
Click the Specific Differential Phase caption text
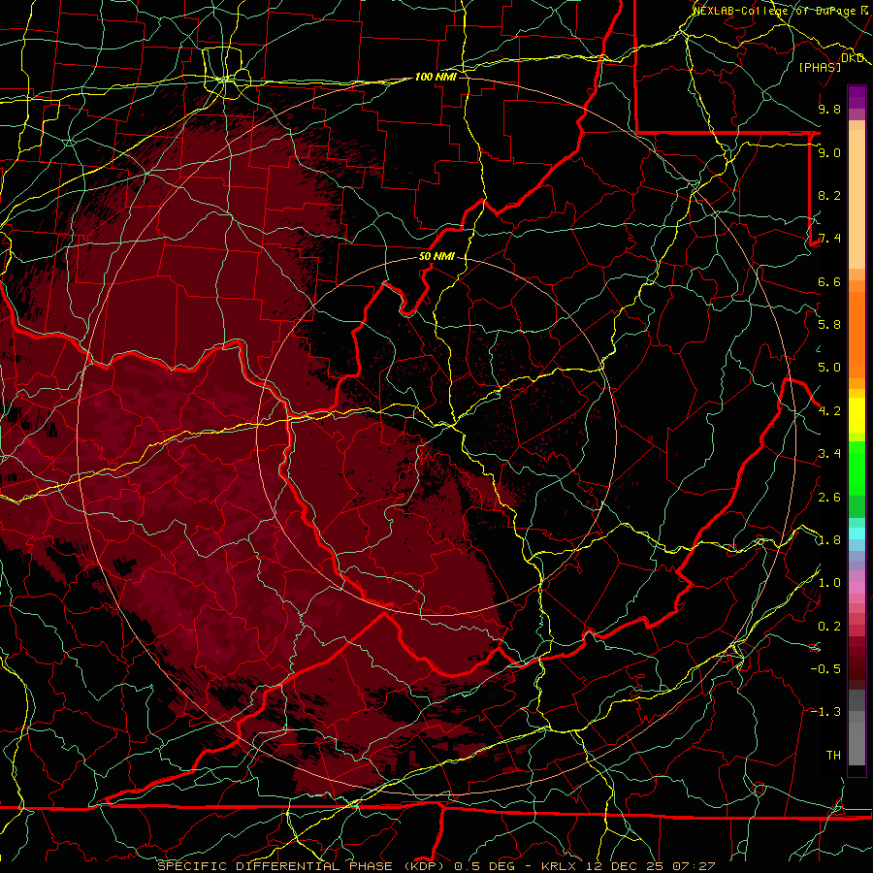coord(436,866)
